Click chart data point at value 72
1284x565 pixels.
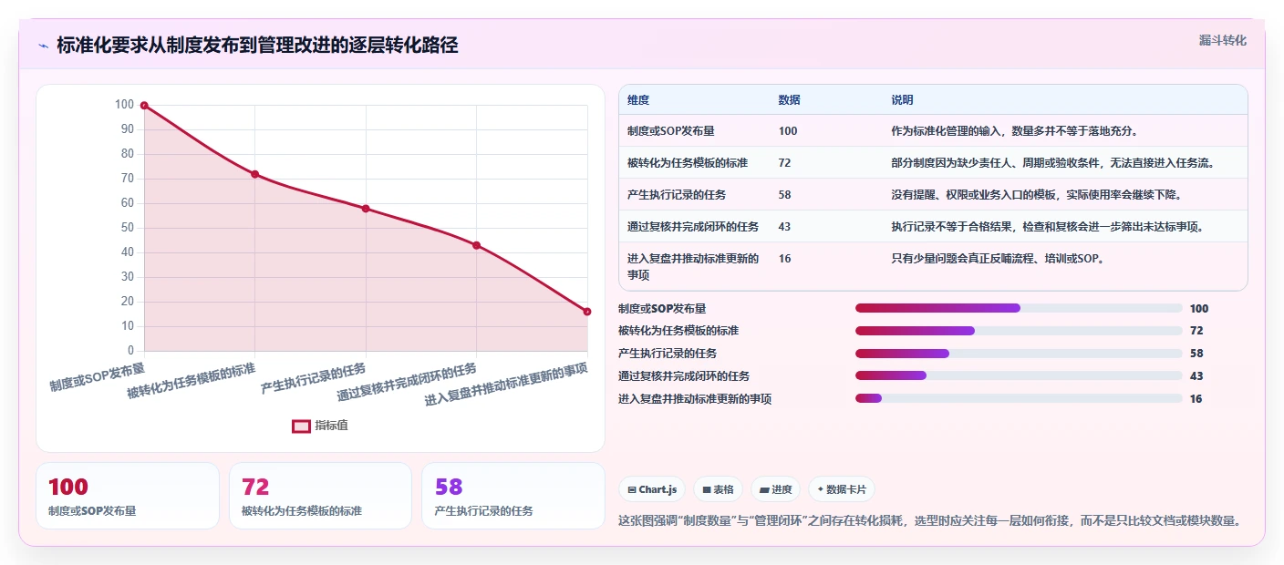[x=255, y=174]
